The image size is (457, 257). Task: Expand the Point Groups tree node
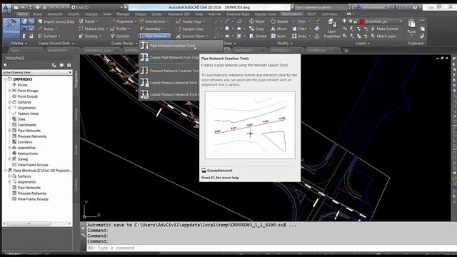9,91
